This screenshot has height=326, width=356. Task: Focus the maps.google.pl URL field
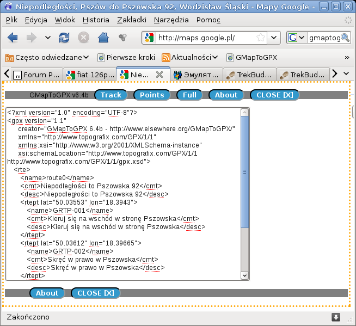point(205,38)
